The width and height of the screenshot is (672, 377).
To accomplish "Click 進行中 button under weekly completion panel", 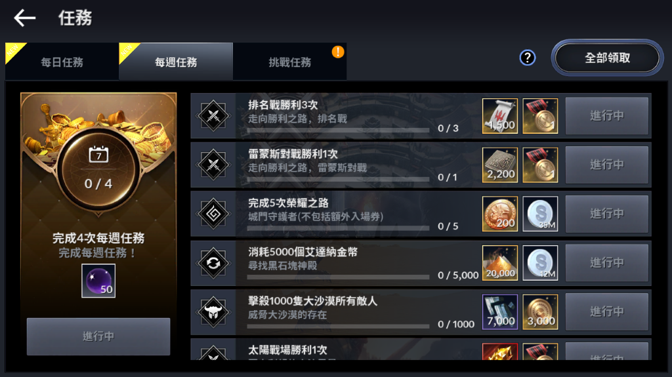I will point(98,336).
